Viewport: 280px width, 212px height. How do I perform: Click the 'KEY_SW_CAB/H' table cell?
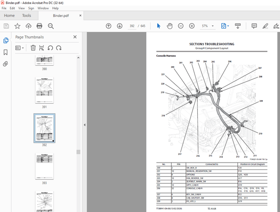(x=212, y=194)
